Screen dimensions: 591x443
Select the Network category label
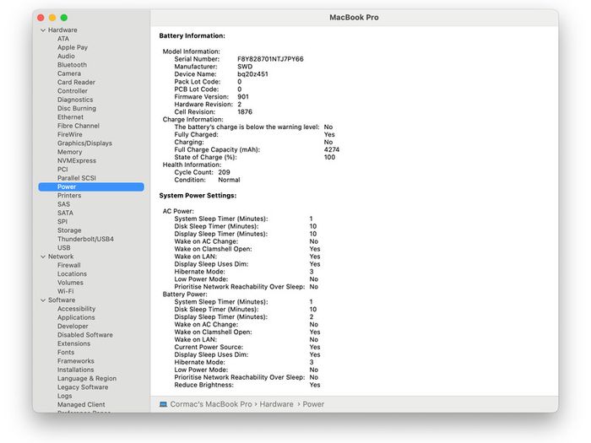61,257
